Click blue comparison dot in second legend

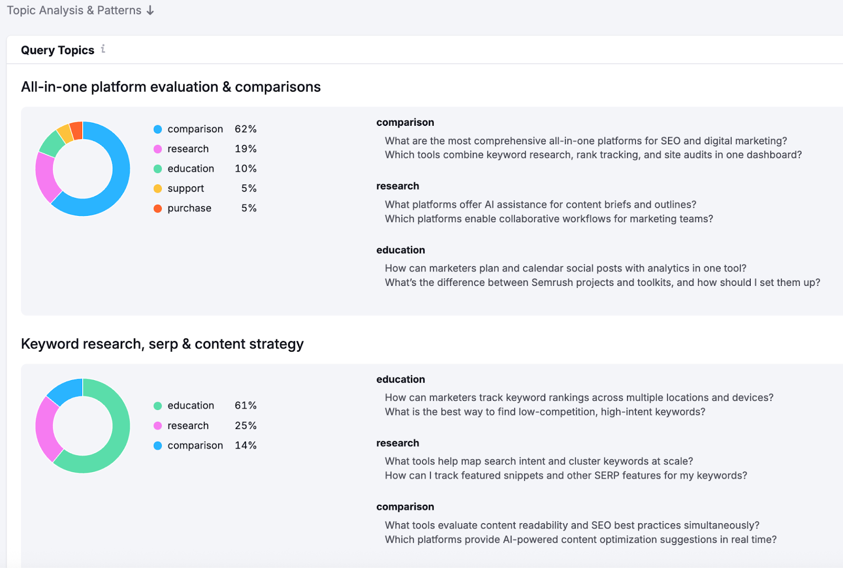pos(158,446)
